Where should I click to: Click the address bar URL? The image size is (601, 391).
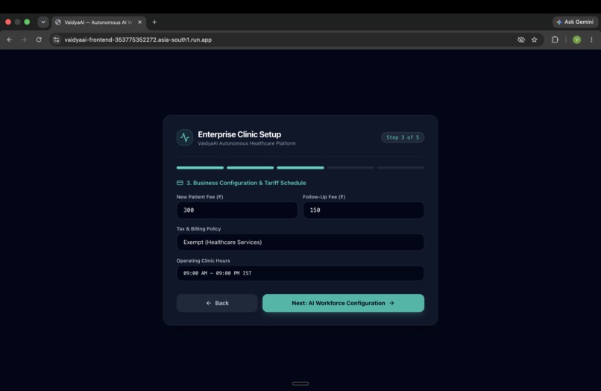138,40
